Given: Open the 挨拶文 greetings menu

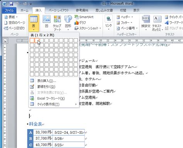Looking at the screenshot, I should (146, 23).
